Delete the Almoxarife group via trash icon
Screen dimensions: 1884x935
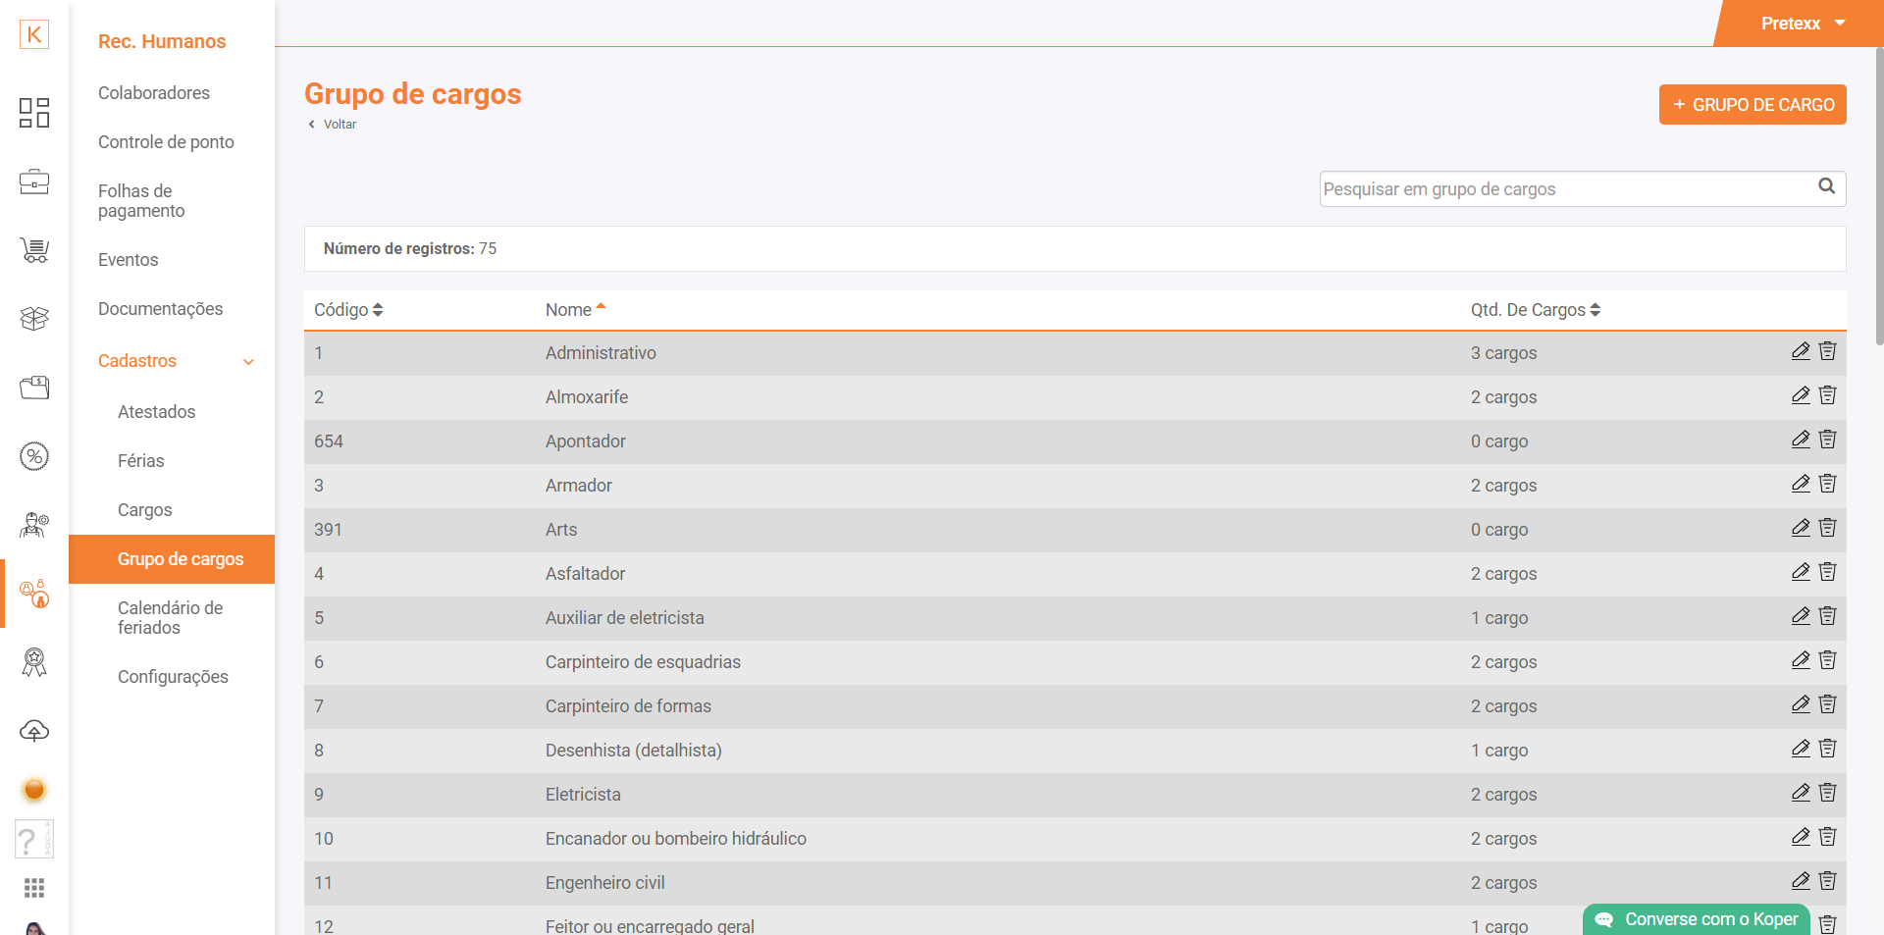click(x=1827, y=395)
